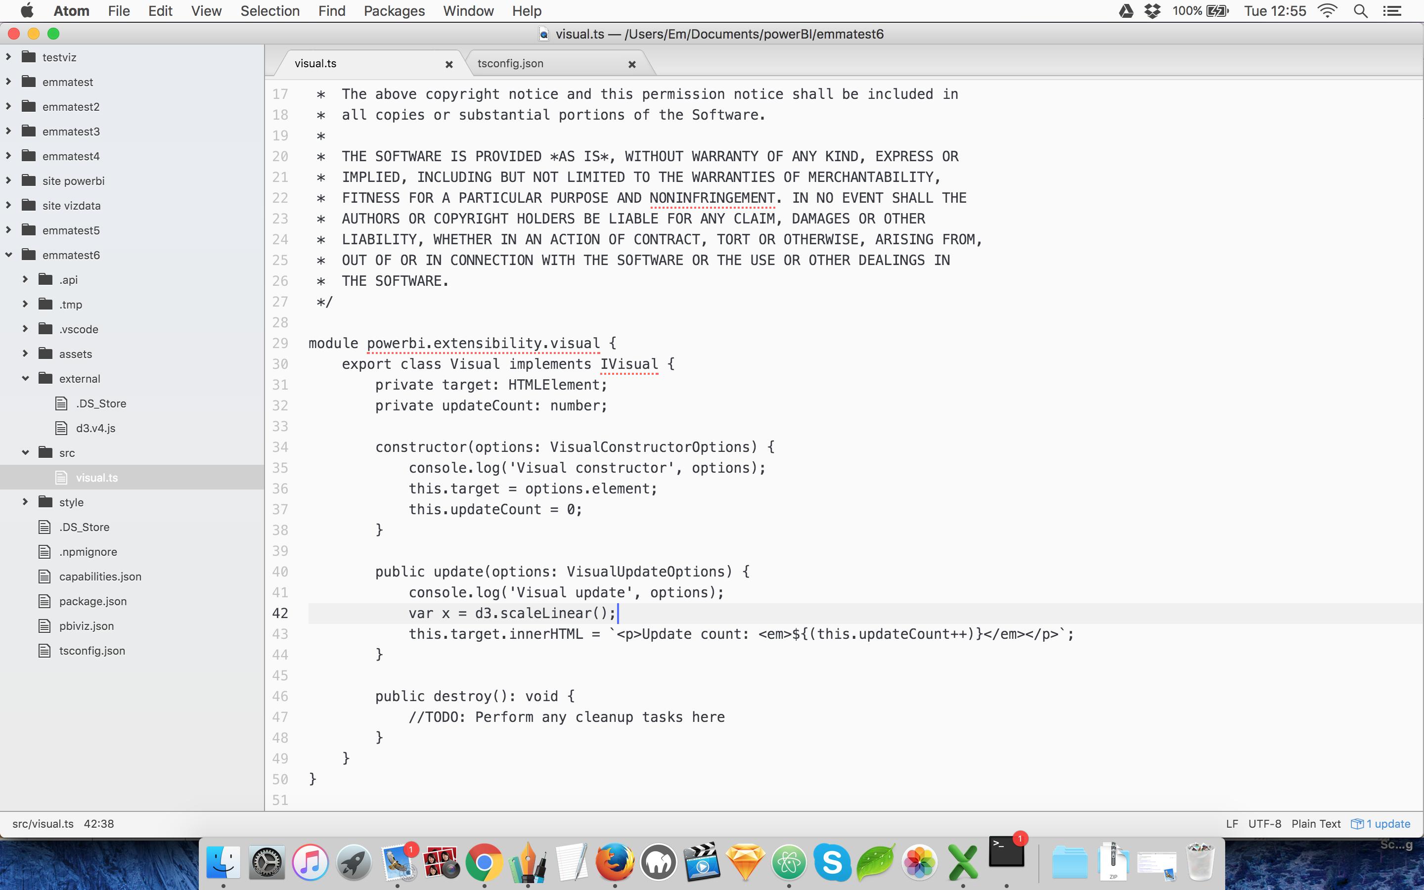Expand the emmatest6 folder in sidebar
The width and height of the screenshot is (1424, 890).
9,254
